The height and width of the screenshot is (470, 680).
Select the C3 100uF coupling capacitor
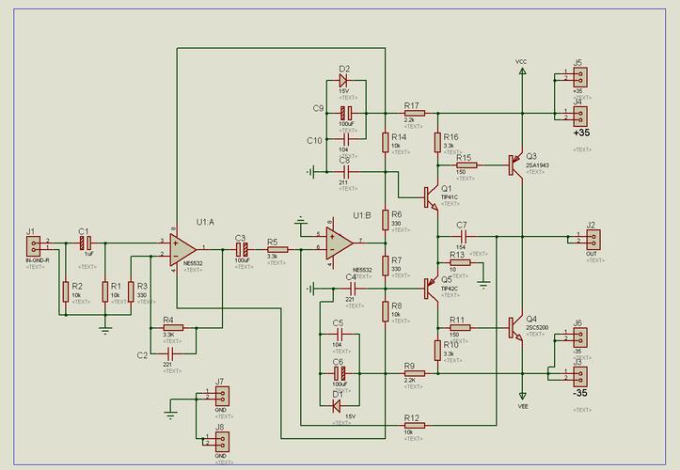242,248
